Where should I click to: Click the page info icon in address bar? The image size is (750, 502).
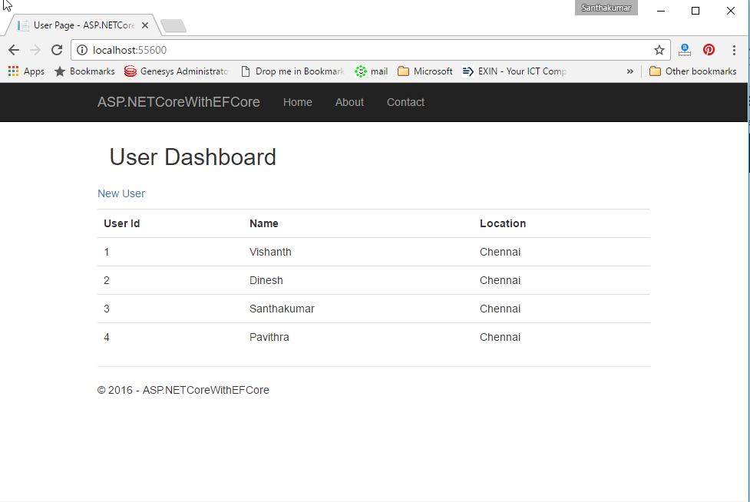click(81, 49)
